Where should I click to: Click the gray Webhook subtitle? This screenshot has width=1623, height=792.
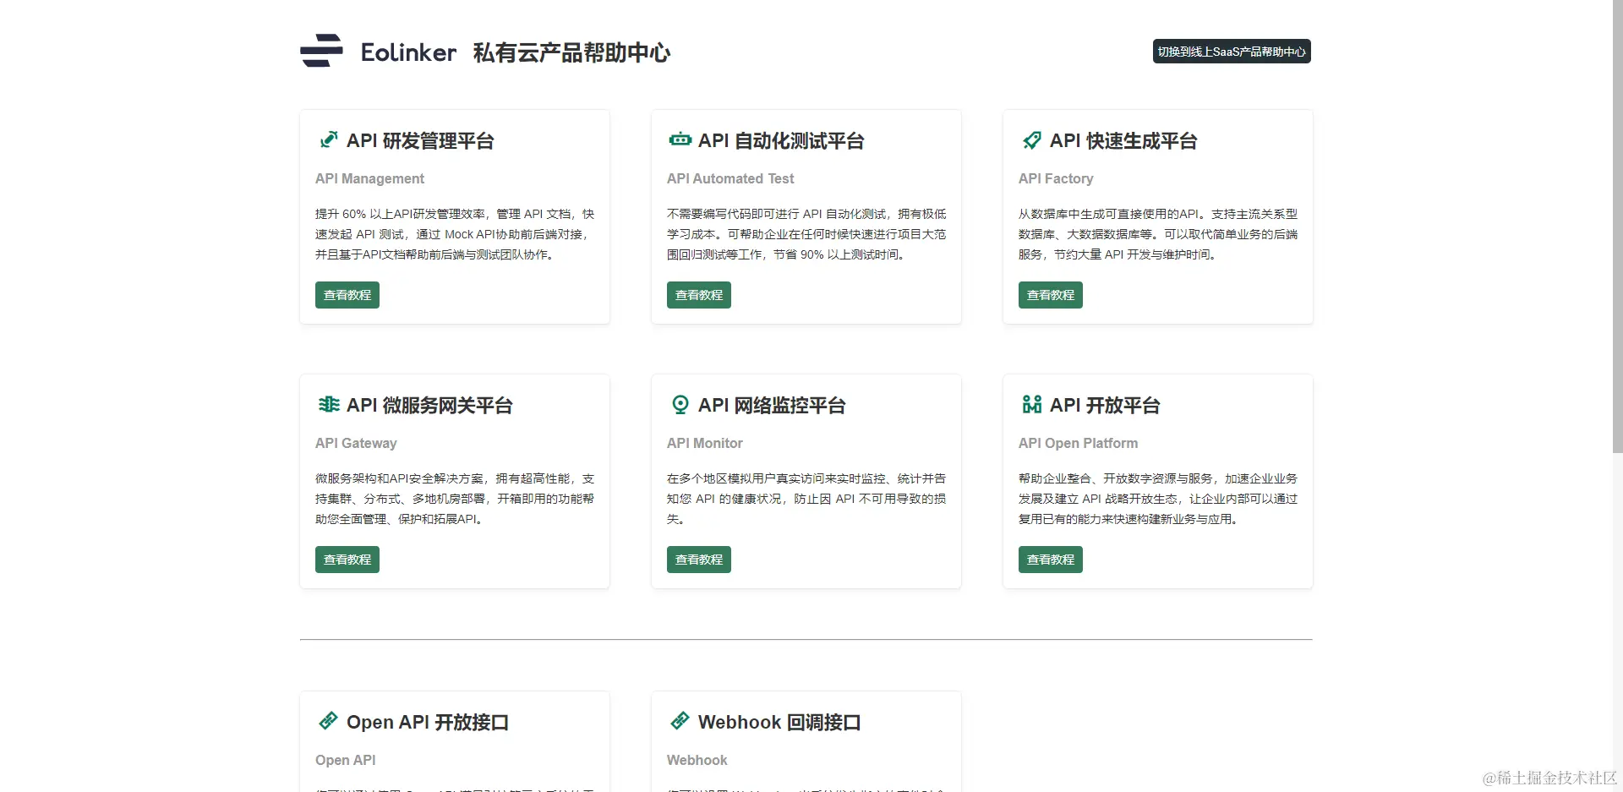[697, 760]
